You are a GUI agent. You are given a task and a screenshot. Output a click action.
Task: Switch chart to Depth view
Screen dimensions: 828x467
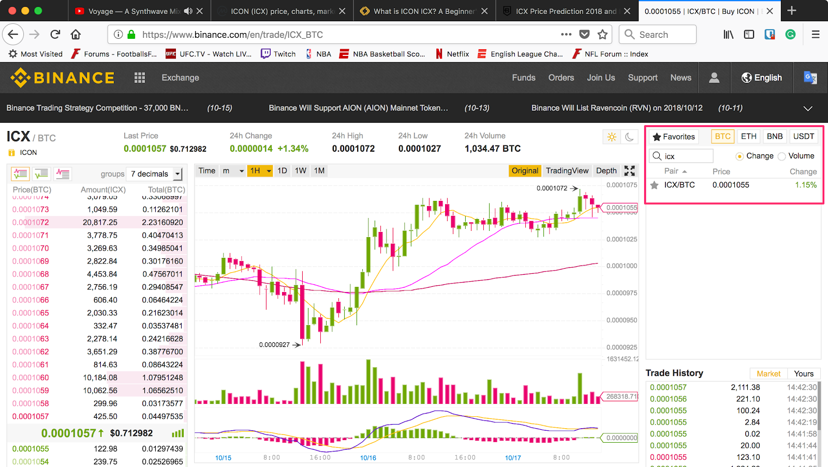607,171
